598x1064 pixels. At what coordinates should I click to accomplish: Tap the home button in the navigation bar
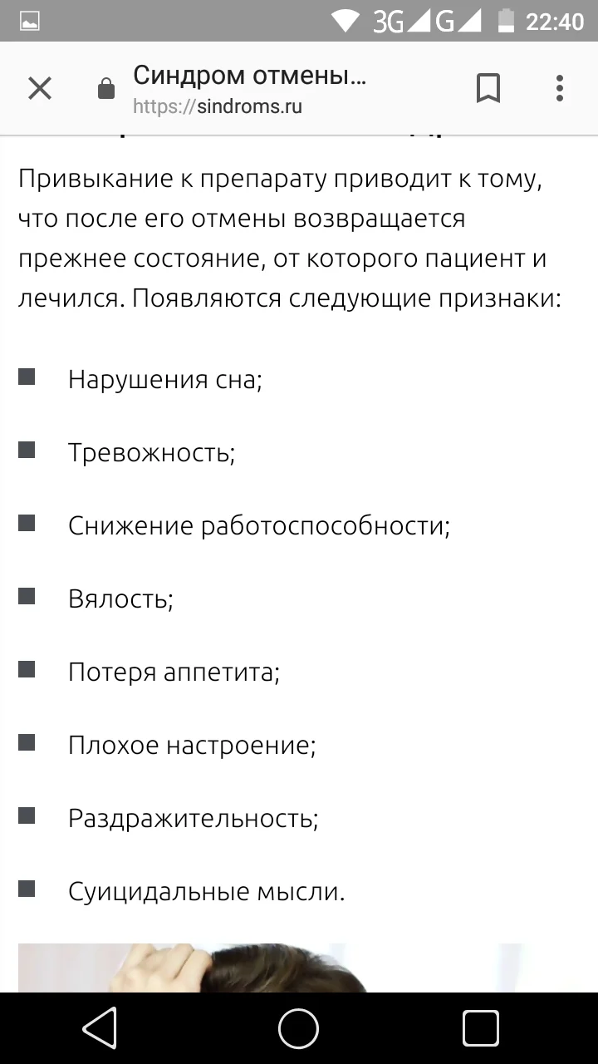coord(298,1028)
